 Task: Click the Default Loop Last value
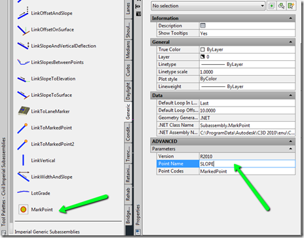[x=247, y=103]
